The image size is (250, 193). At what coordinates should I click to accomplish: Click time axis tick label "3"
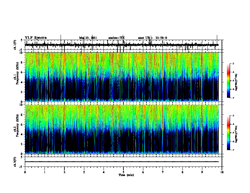tap(84, 172)
